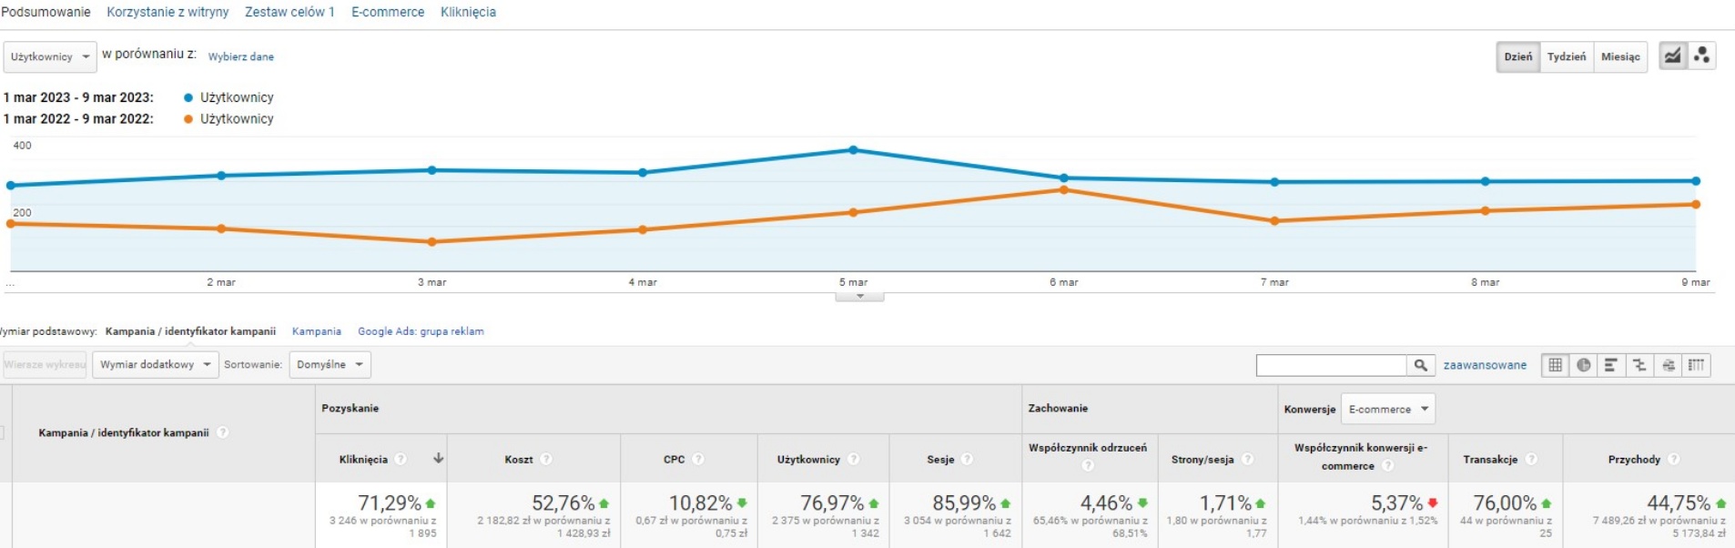Switch to the Kliknięcia tab
Screen dimensions: 1735x548
(x=468, y=12)
